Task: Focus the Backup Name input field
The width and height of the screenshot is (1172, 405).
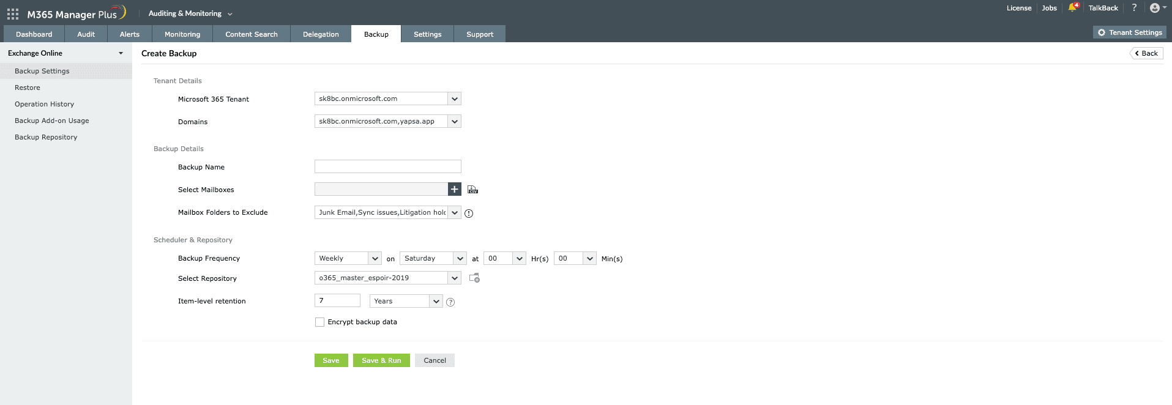Action: coord(387,166)
